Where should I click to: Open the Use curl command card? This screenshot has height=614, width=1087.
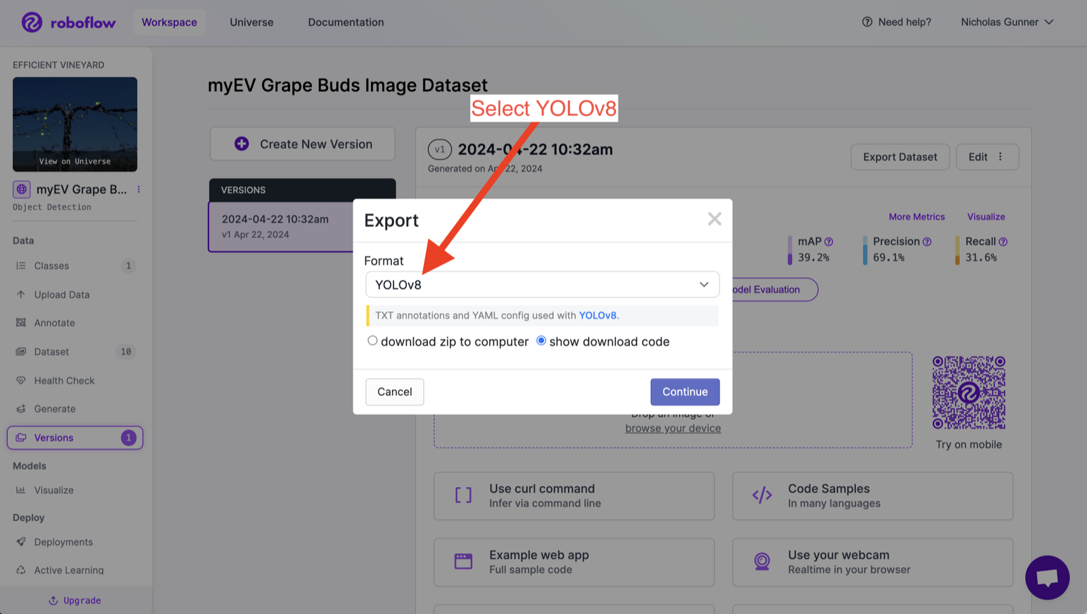[x=574, y=496]
